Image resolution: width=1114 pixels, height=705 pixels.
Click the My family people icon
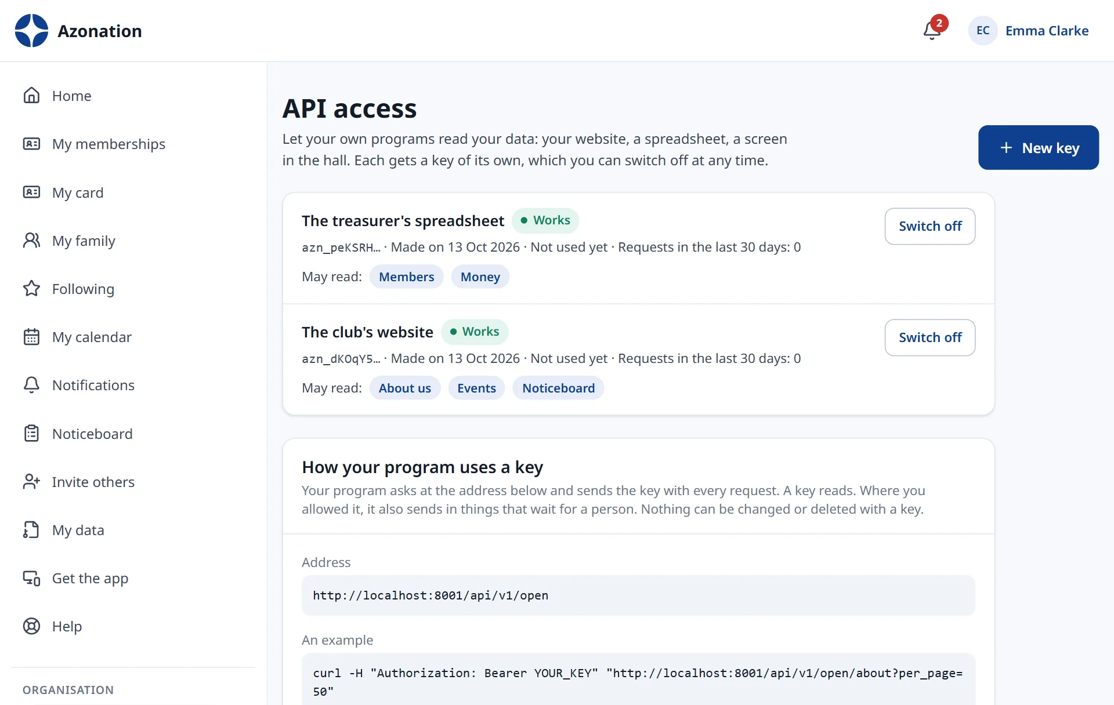tap(31, 240)
